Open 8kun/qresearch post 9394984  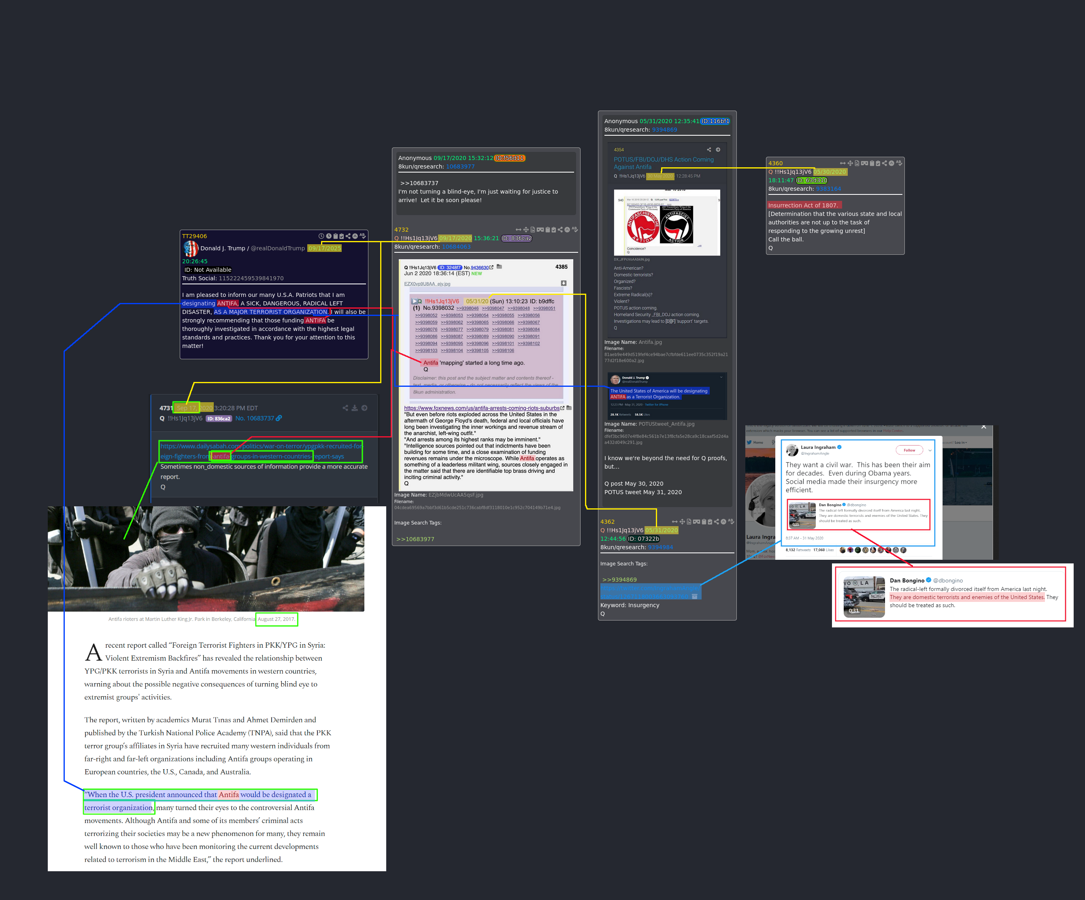pos(660,547)
